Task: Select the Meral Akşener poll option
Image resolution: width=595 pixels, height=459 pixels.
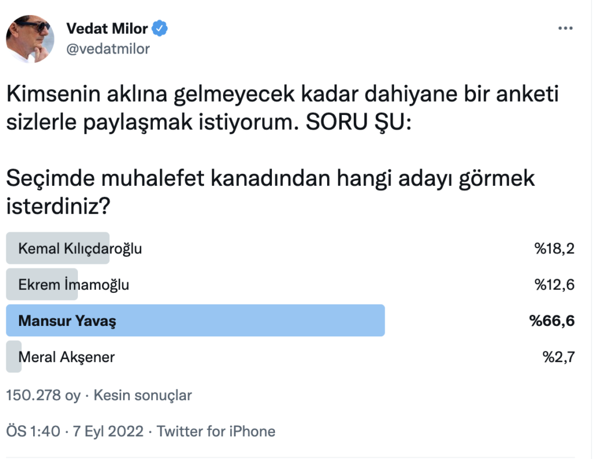Action: point(66,357)
